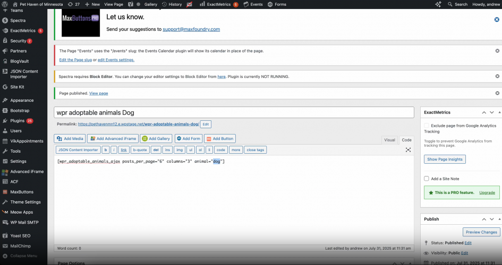Open WP Mail SMTP in sidebar
The width and height of the screenshot is (502, 265).
(24, 223)
